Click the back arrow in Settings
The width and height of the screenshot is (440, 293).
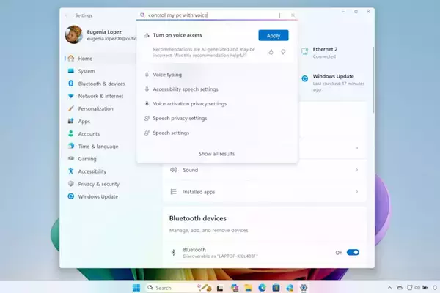(66, 15)
